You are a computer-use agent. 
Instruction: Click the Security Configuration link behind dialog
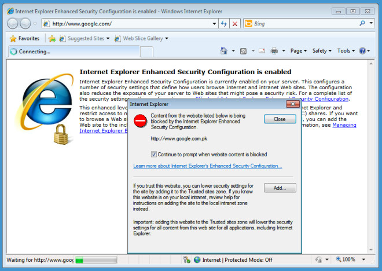(x=325, y=99)
